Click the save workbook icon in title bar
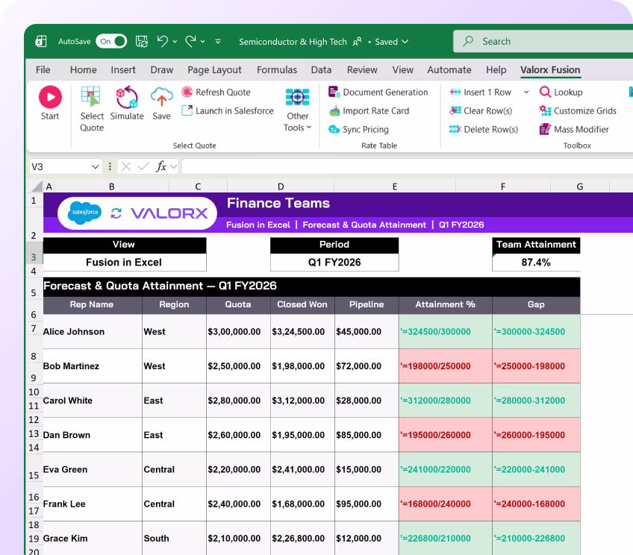This screenshot has width=633, height=555. point(142,42)
